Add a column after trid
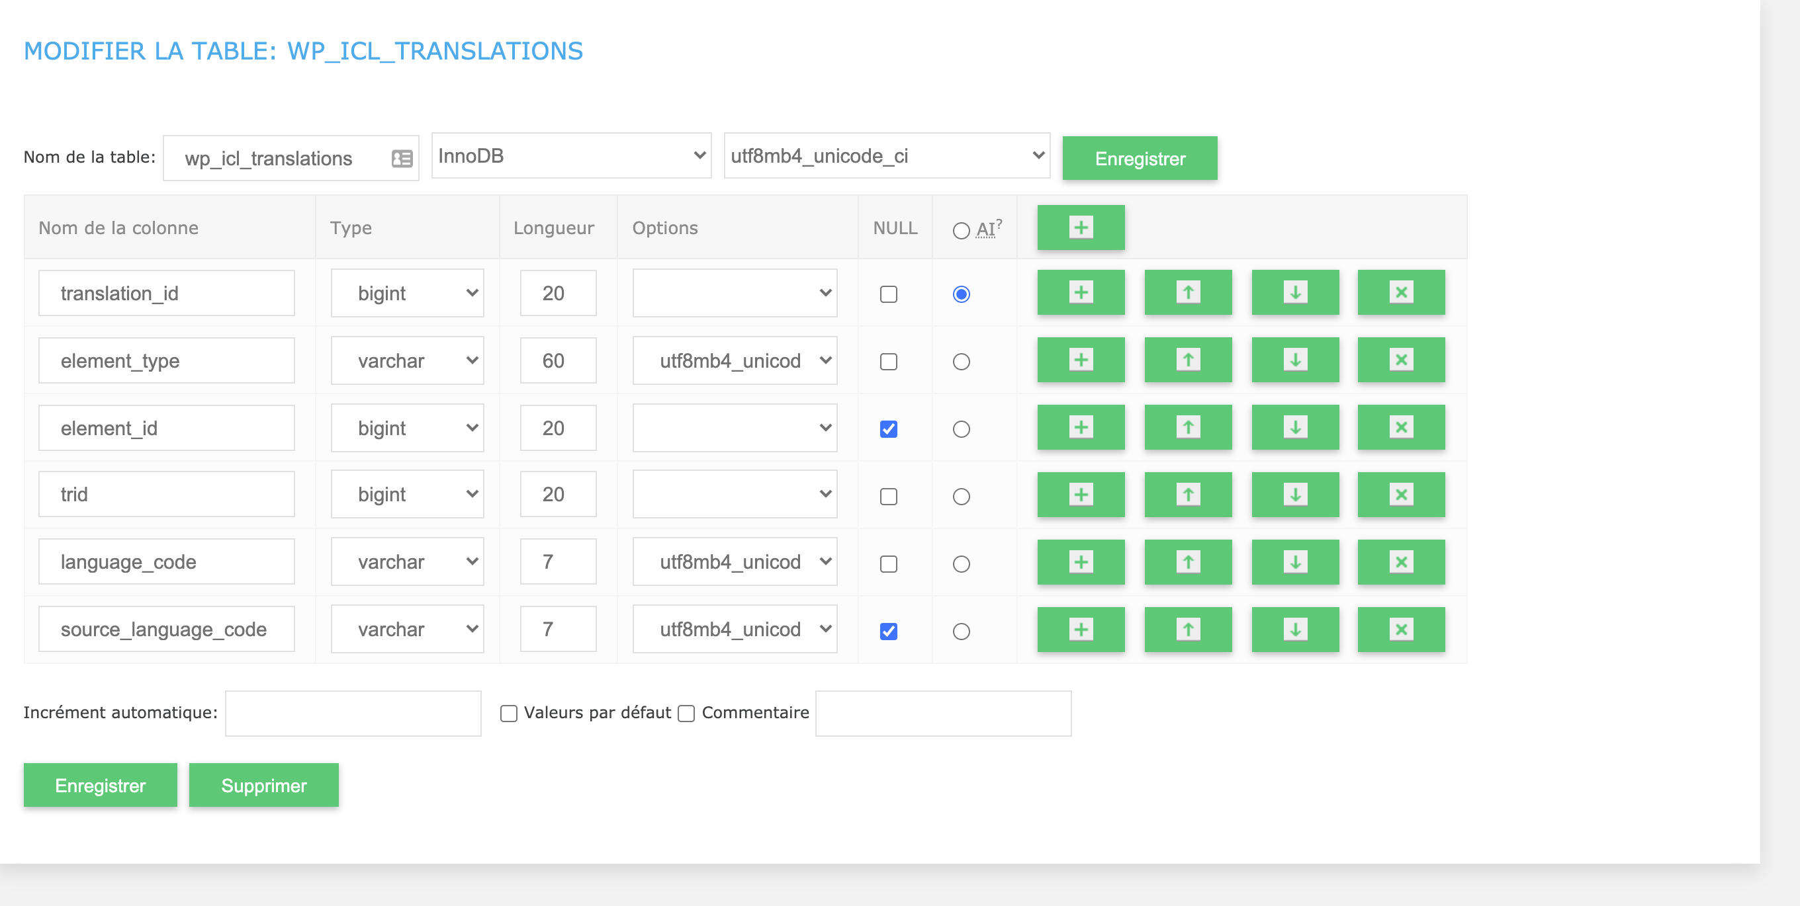The image size is (1800, 906). coord(1080,495)
